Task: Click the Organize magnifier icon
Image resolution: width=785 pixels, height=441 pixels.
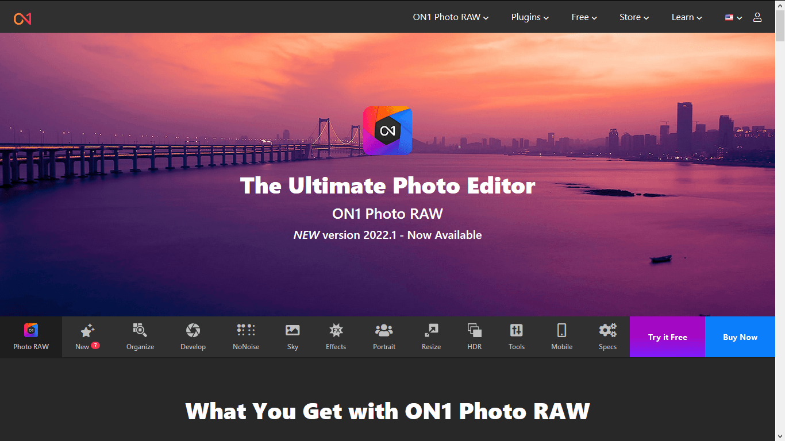Action: coord(140,330)
